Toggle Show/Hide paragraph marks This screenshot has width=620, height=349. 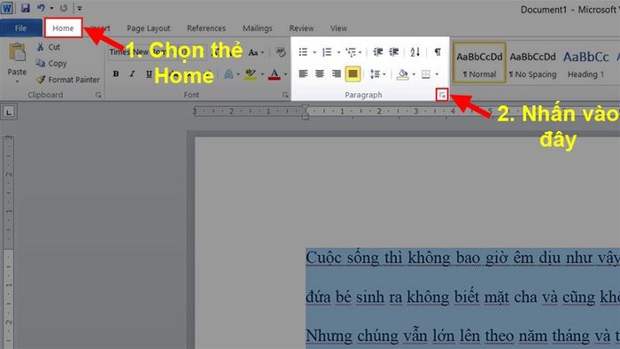point(438,52)
